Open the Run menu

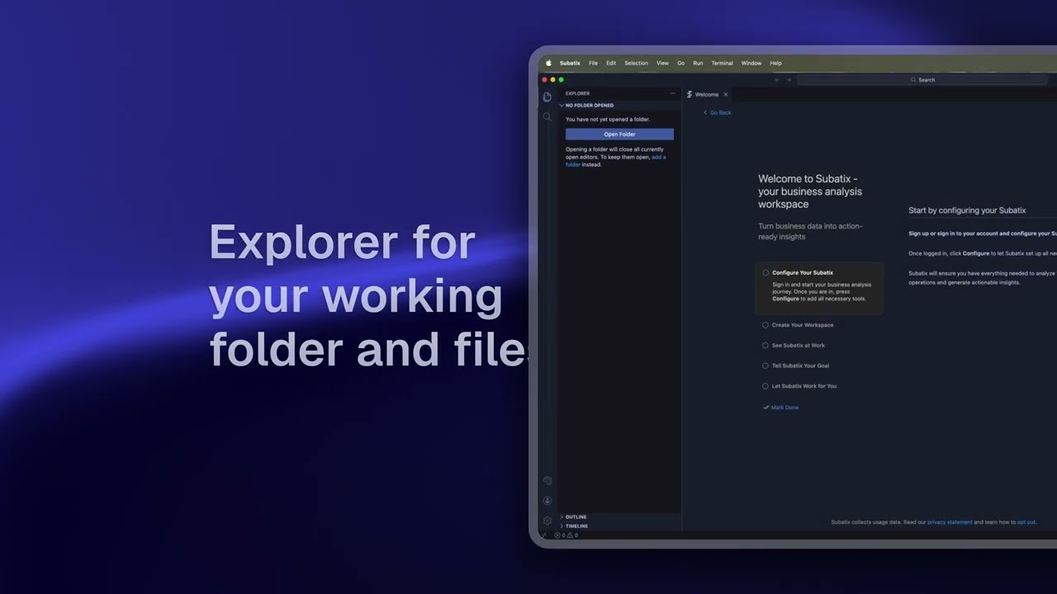click(x=698, y=63)
